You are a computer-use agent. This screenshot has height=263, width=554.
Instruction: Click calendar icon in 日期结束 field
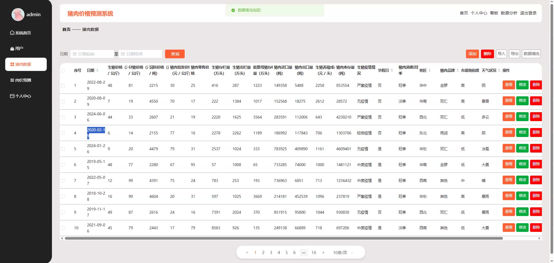coord(123,54)
